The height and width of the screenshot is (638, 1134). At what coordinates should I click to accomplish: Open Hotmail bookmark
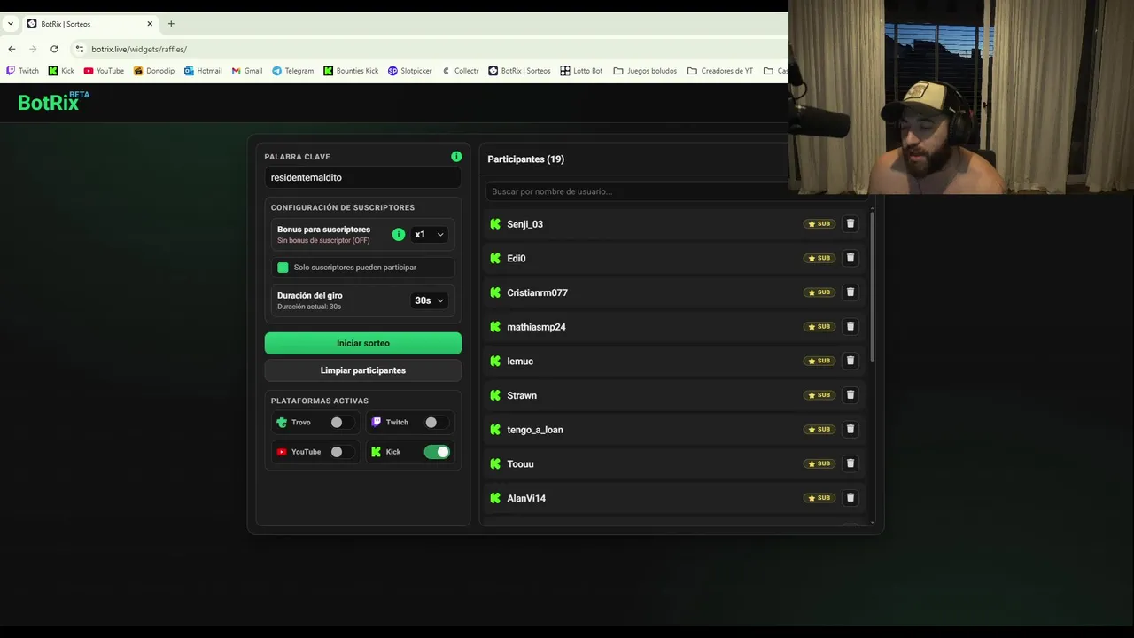[x=203, y=71]
